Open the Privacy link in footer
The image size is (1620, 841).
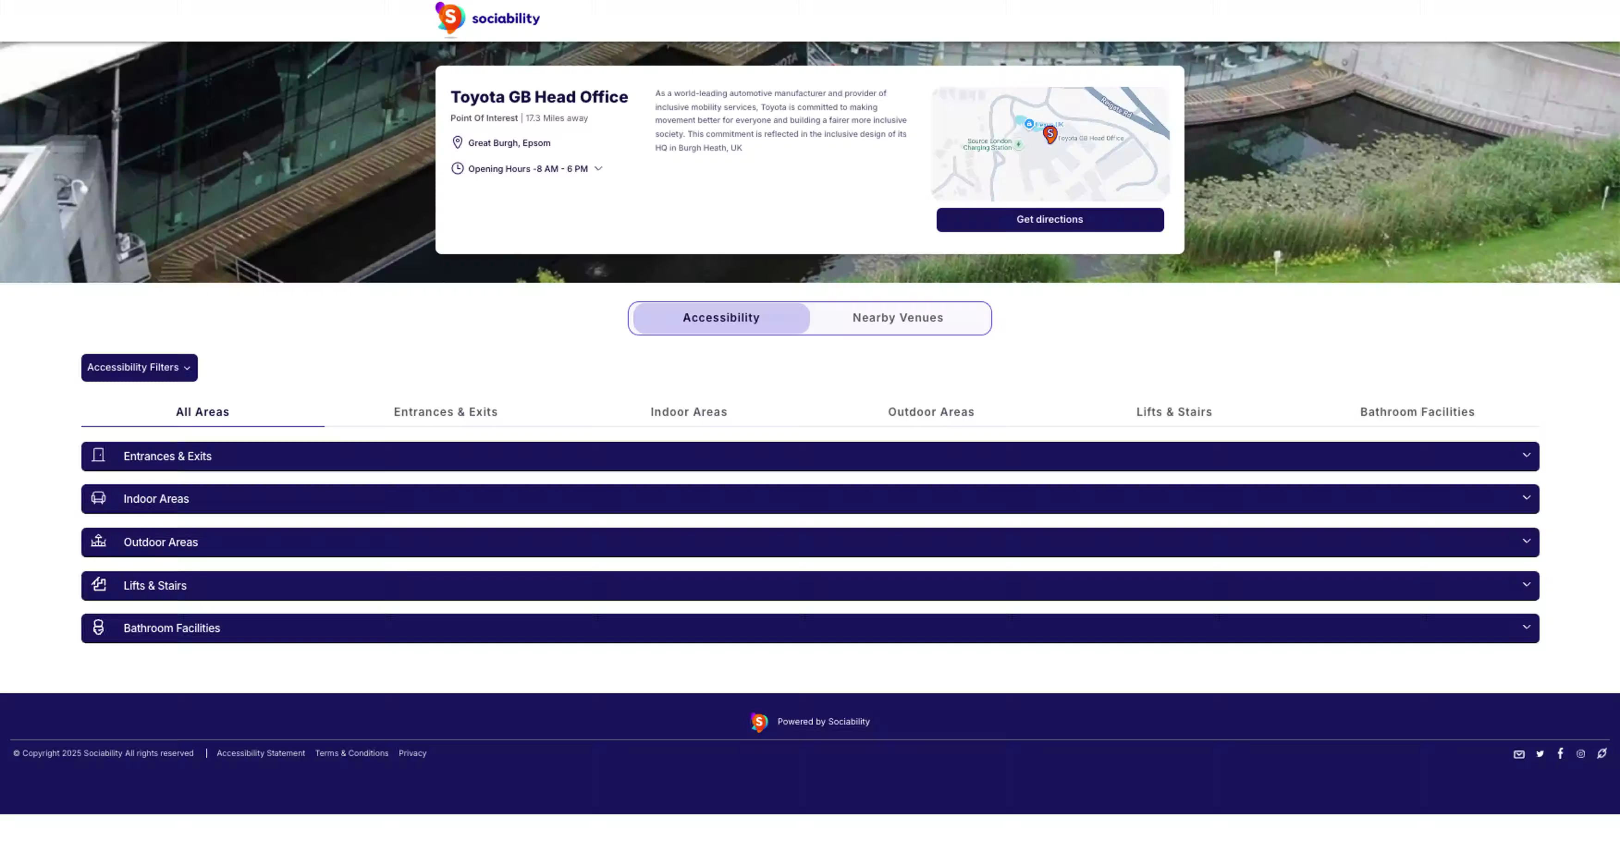click(412, 754)
